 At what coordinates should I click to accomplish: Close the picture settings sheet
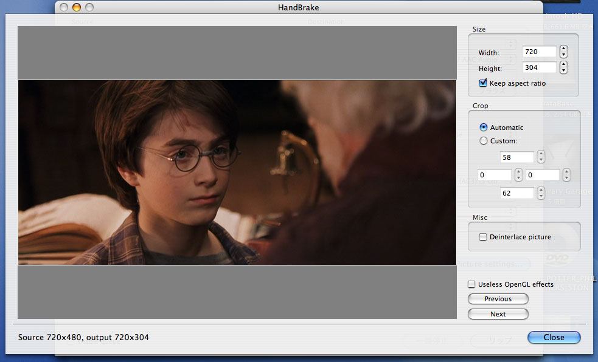[554, 337]
